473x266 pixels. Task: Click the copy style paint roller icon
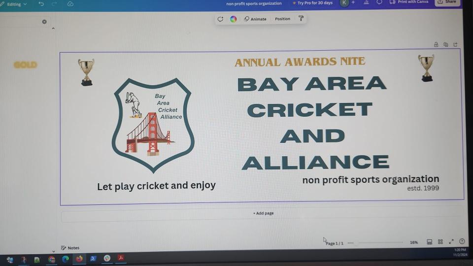(x=301, y=19)
